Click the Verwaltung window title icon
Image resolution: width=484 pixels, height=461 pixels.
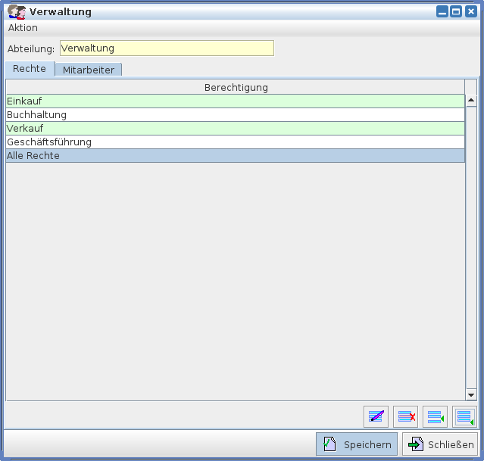click(x=17, y=11)
